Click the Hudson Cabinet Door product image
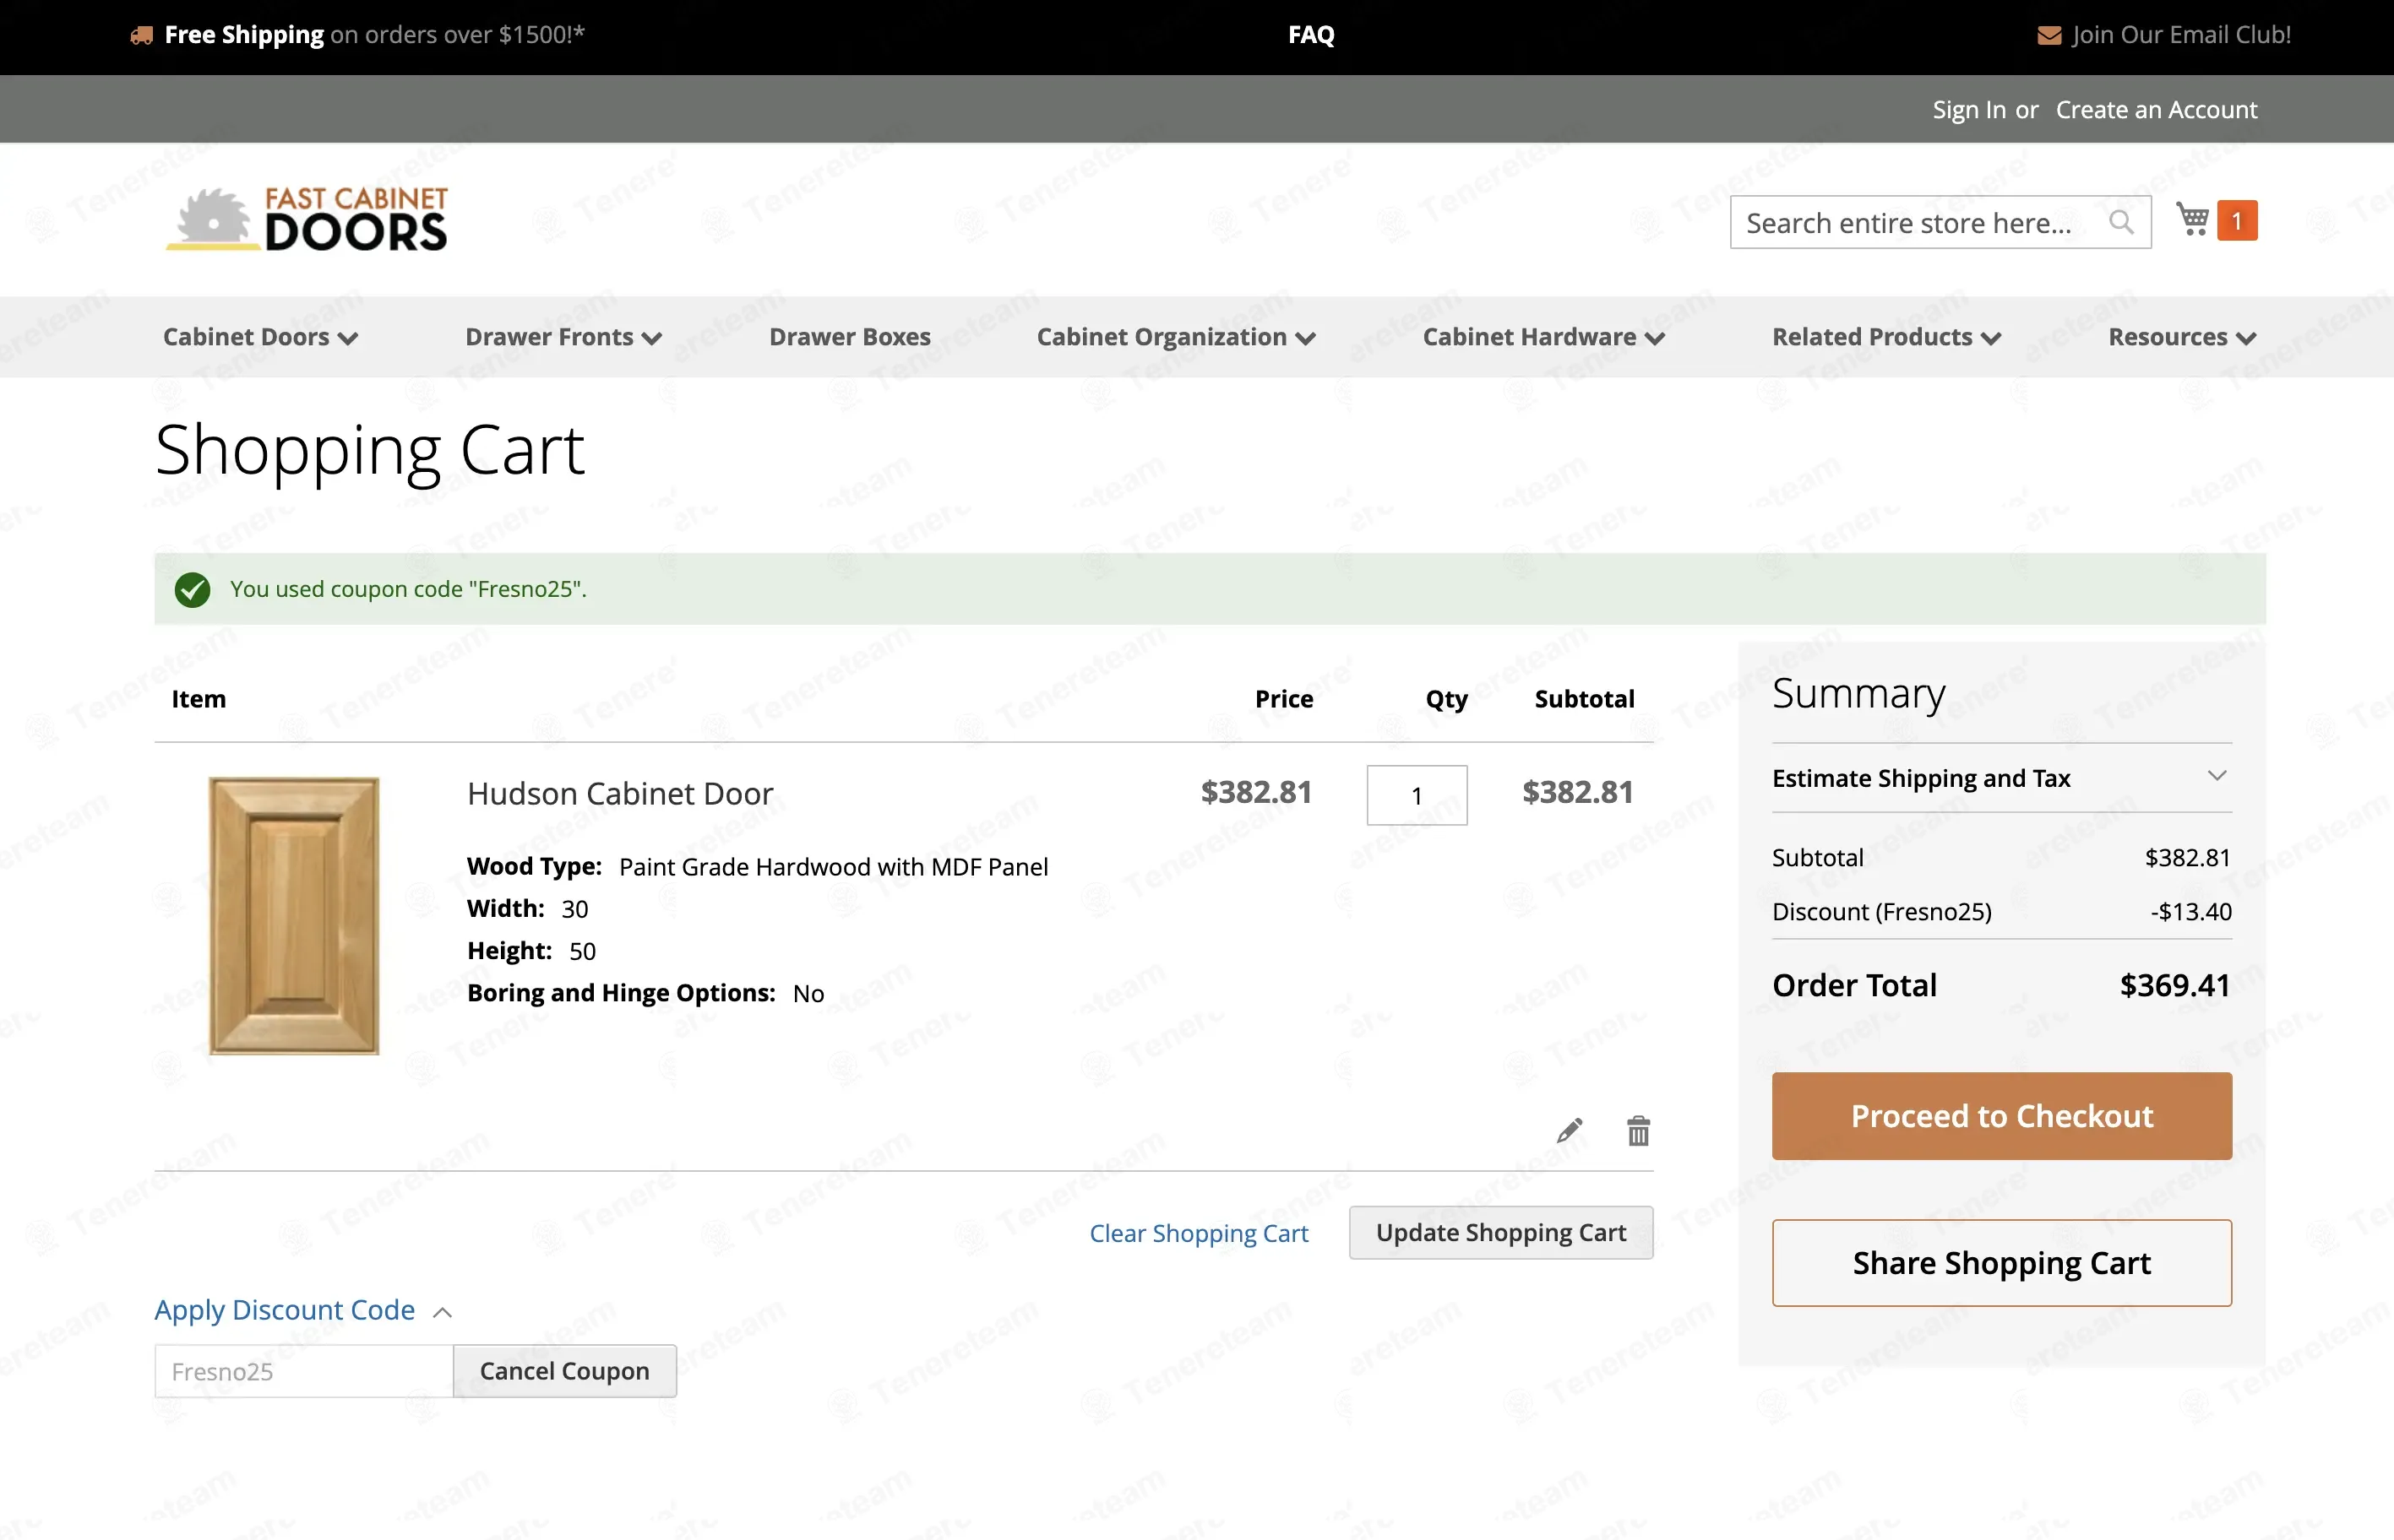2394x1540 pixels. click(x=293, y=915)
